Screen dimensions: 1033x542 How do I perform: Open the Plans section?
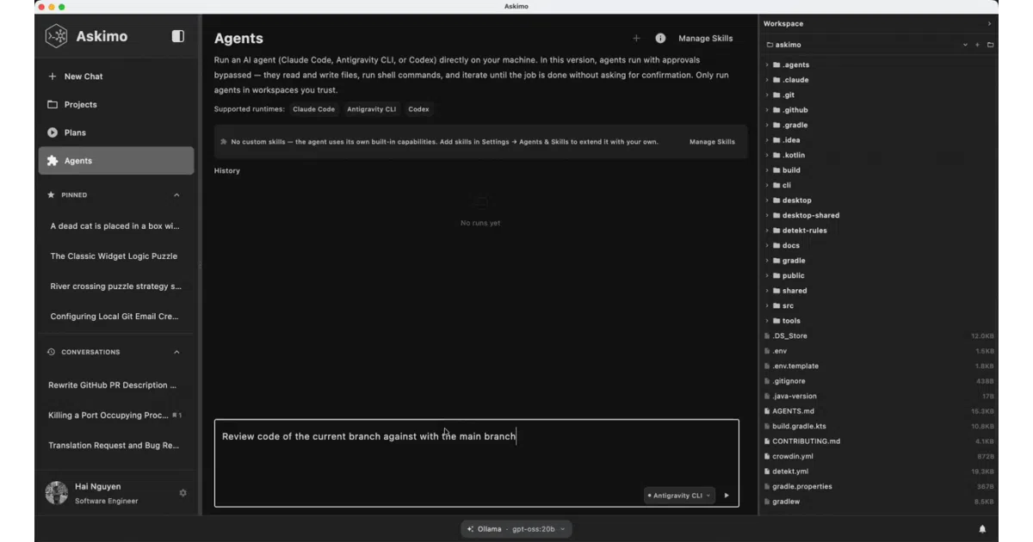[116, 132]
